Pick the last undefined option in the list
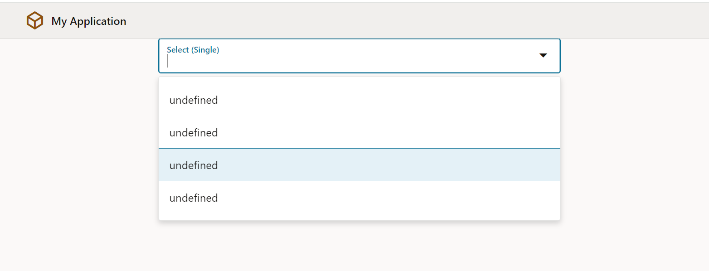 194,198
